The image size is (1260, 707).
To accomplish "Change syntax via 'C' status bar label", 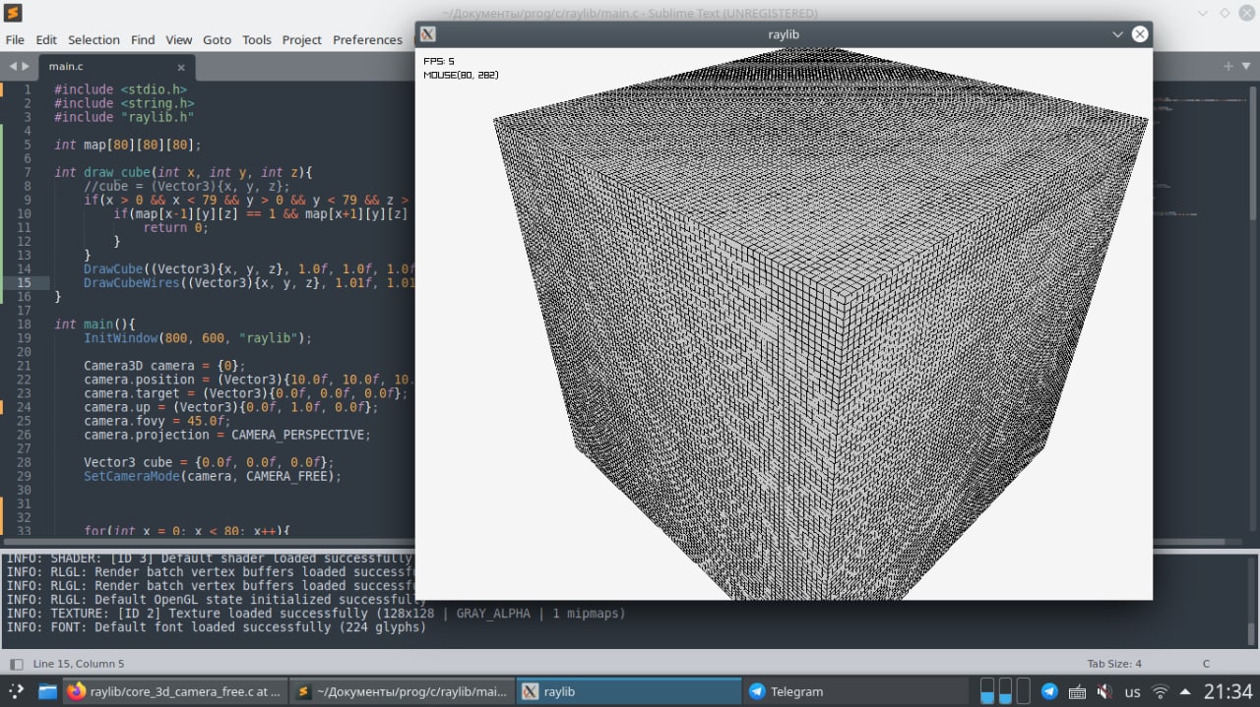I will coord(1206,664).
